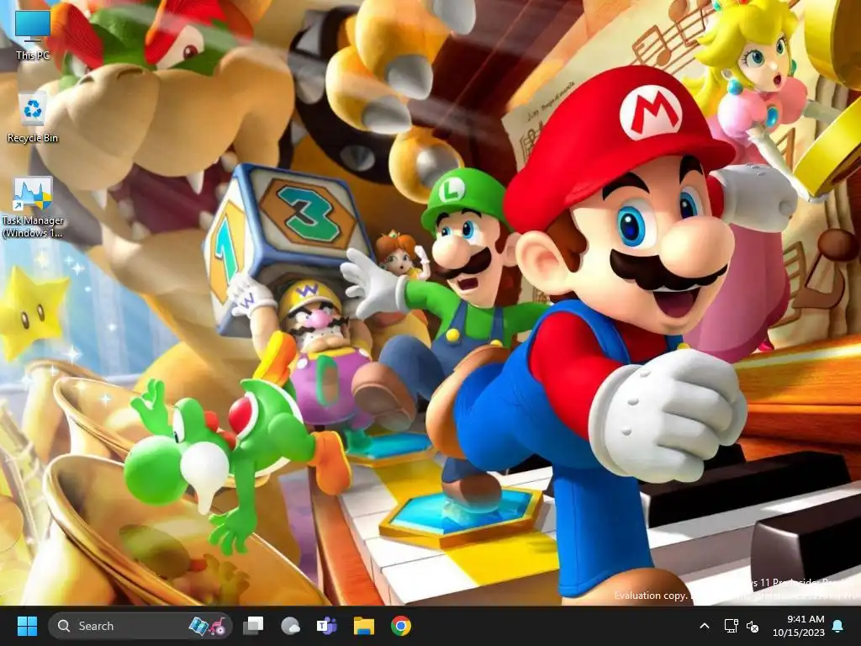This screenshot has width=861, height=646.
Task: Open the notification bell icon
Action: (x=838, y=626)
